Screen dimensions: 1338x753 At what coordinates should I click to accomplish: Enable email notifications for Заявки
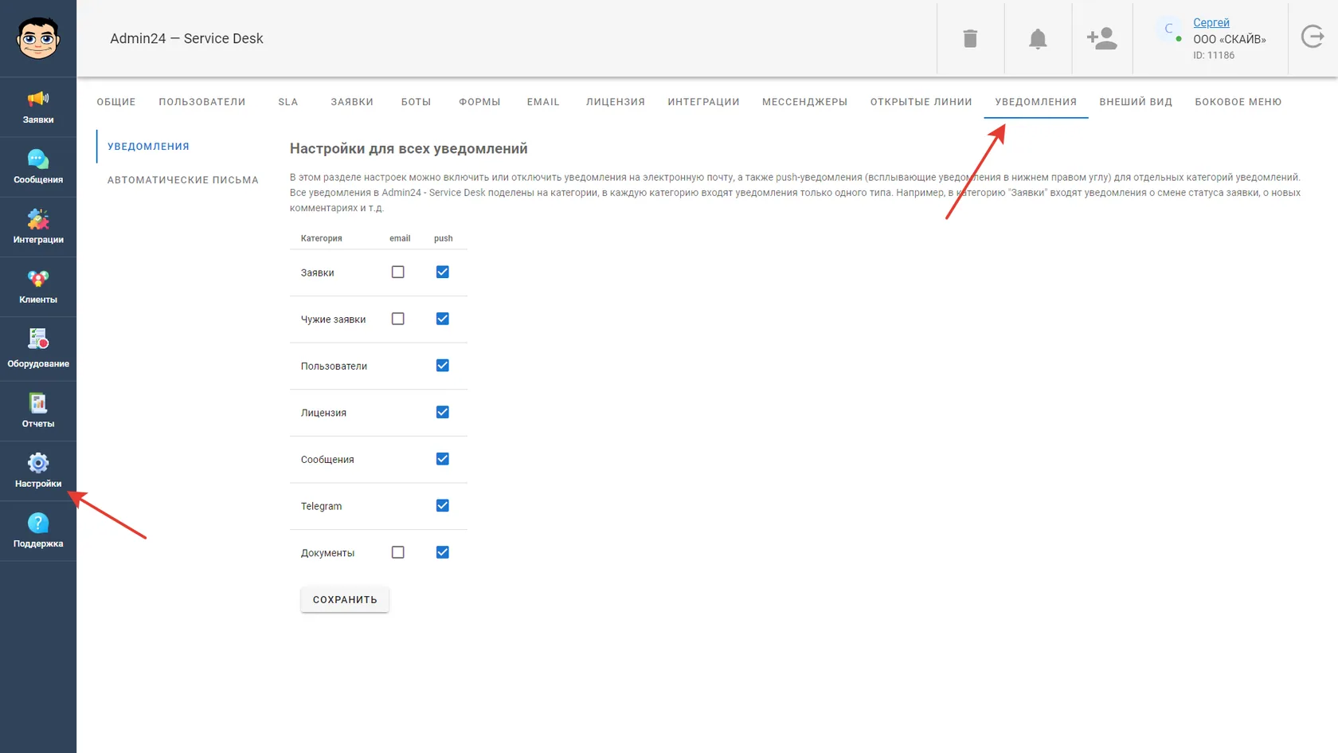398,273
